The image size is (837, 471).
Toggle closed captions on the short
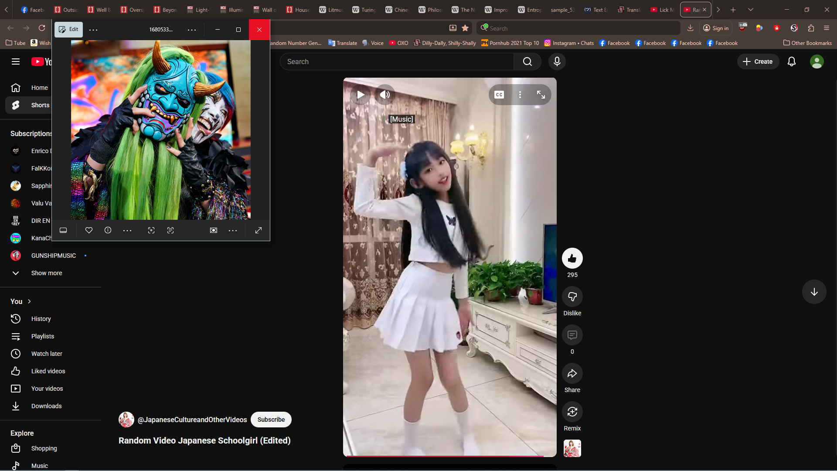coord(499,95)
